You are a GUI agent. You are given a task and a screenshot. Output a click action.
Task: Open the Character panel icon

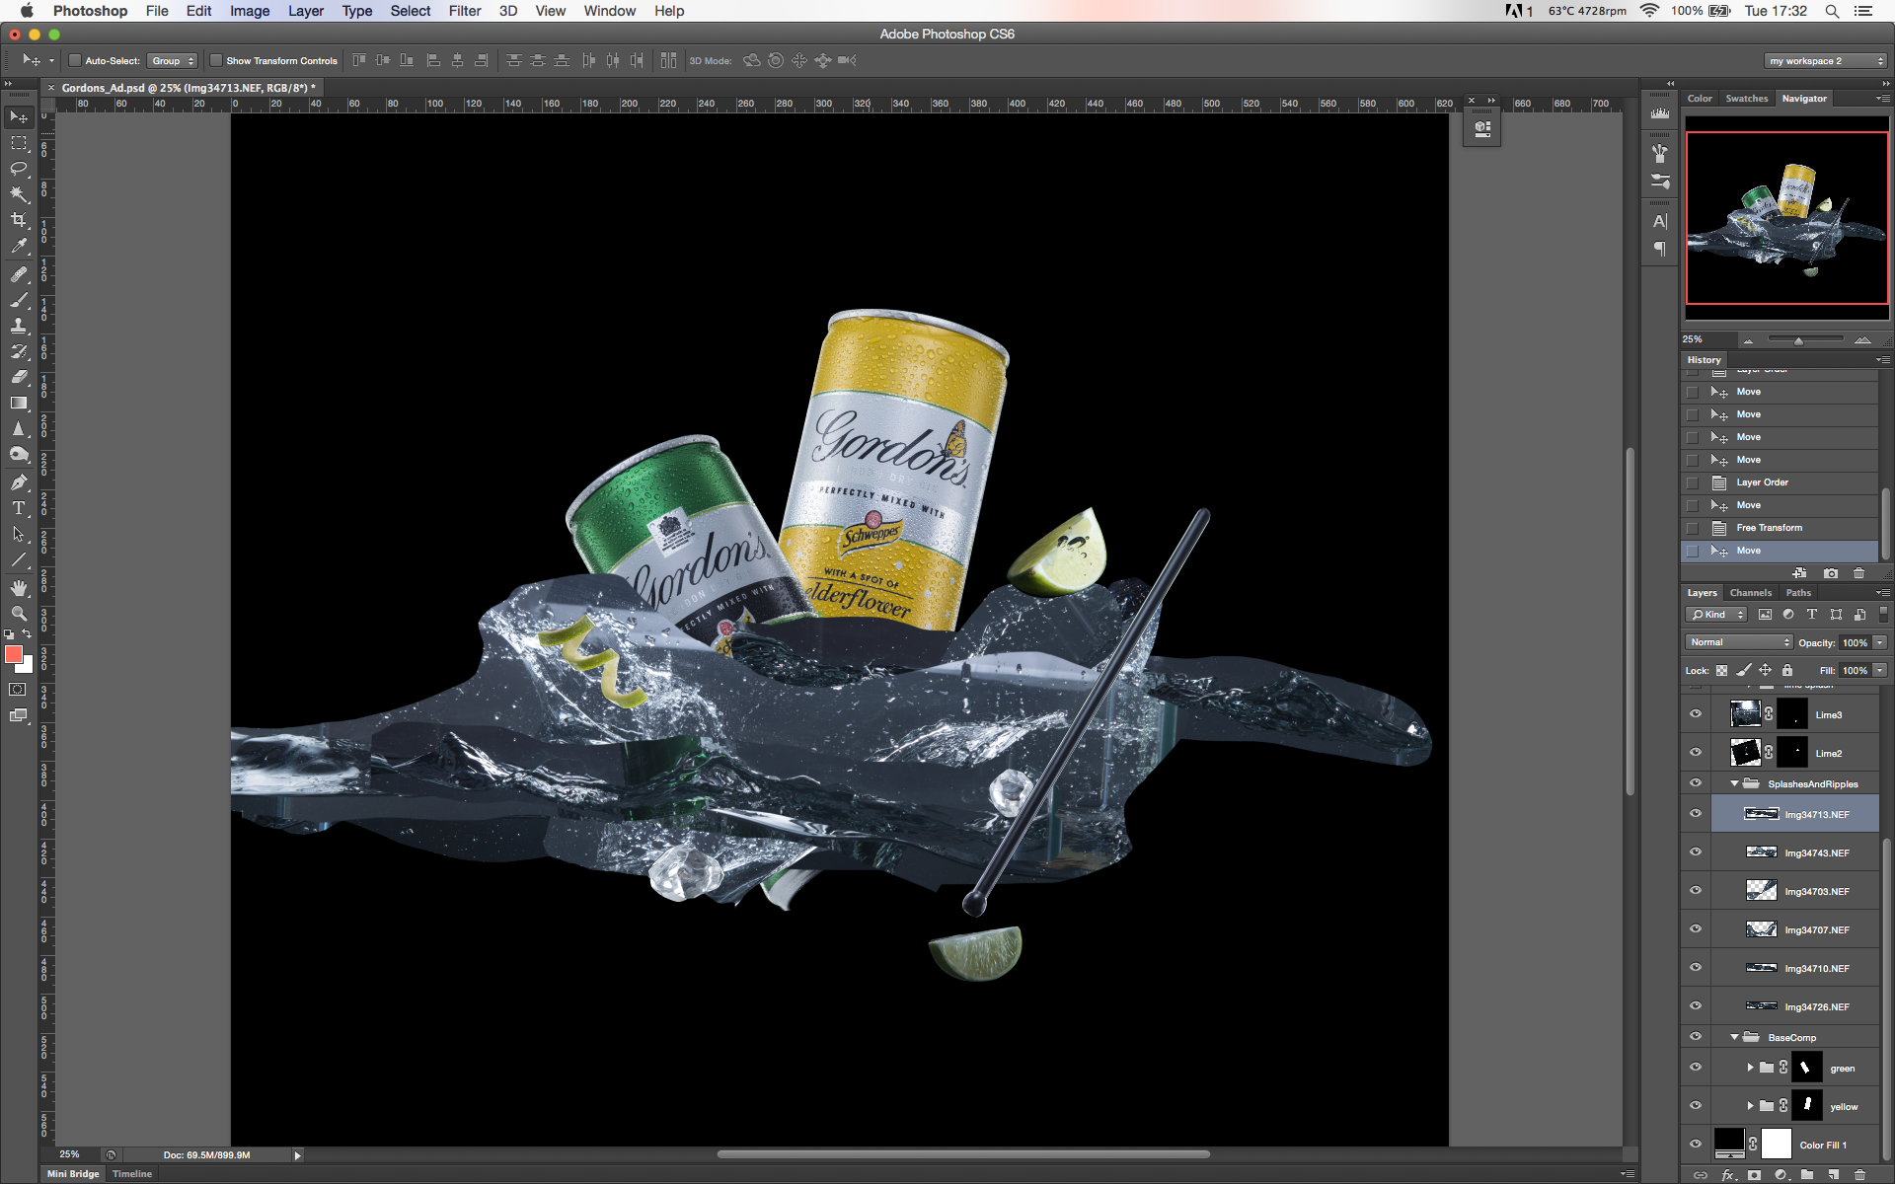point(1660,221)
